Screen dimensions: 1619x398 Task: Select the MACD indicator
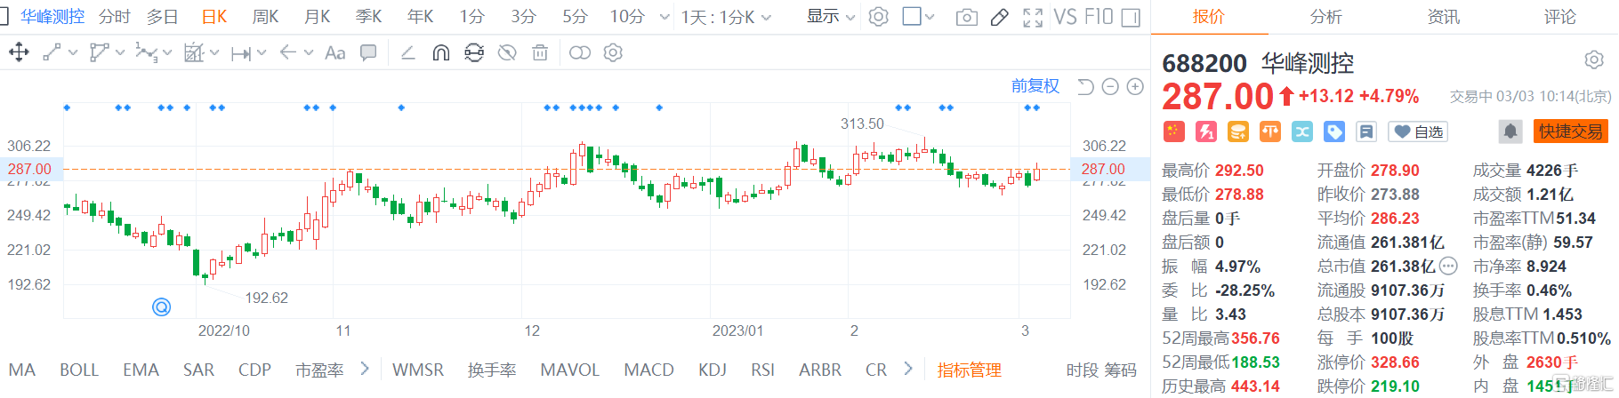[648, 370]
